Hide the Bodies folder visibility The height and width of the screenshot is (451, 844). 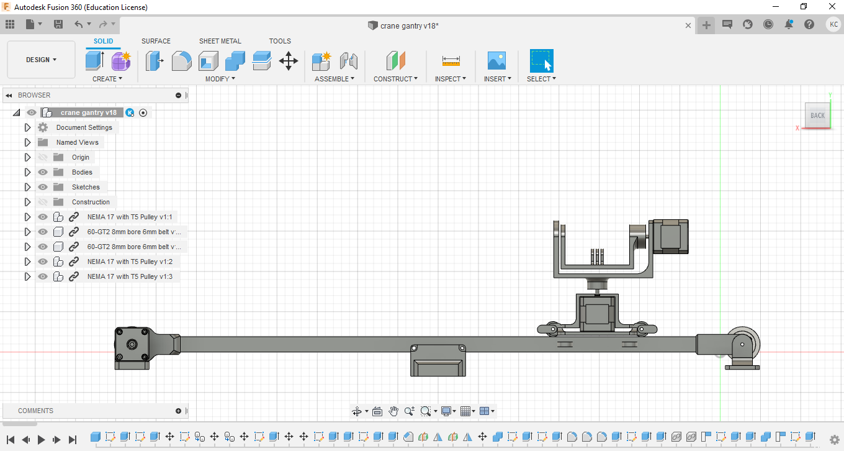43,172
